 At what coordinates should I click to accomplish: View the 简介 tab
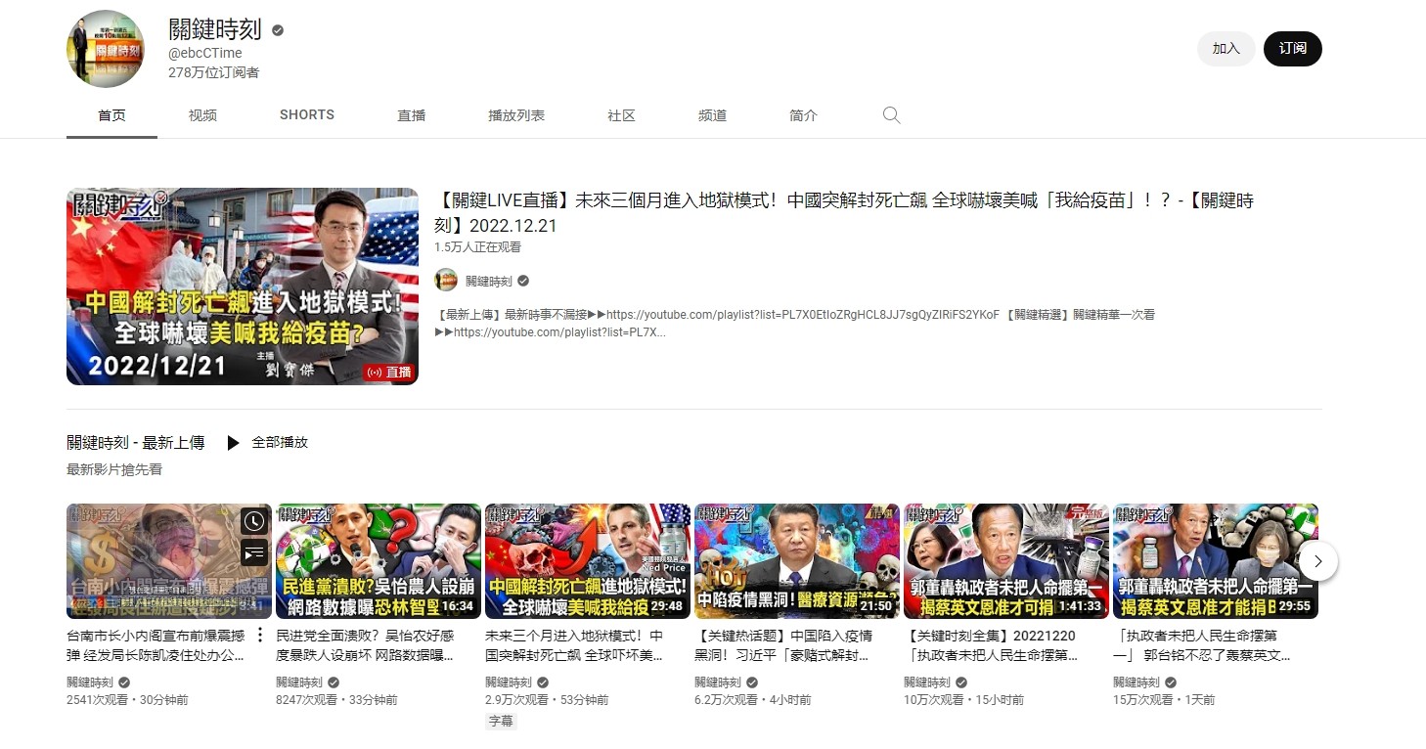click(803, 115)
